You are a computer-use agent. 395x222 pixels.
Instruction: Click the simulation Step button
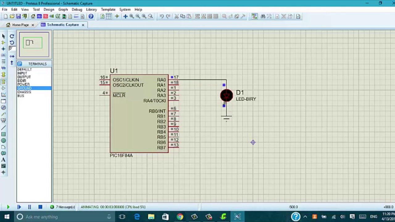[x=19, y=207]
